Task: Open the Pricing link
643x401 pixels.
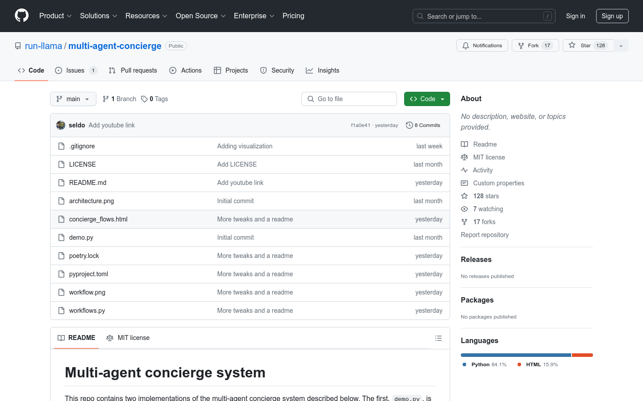Action: (293, 16)
